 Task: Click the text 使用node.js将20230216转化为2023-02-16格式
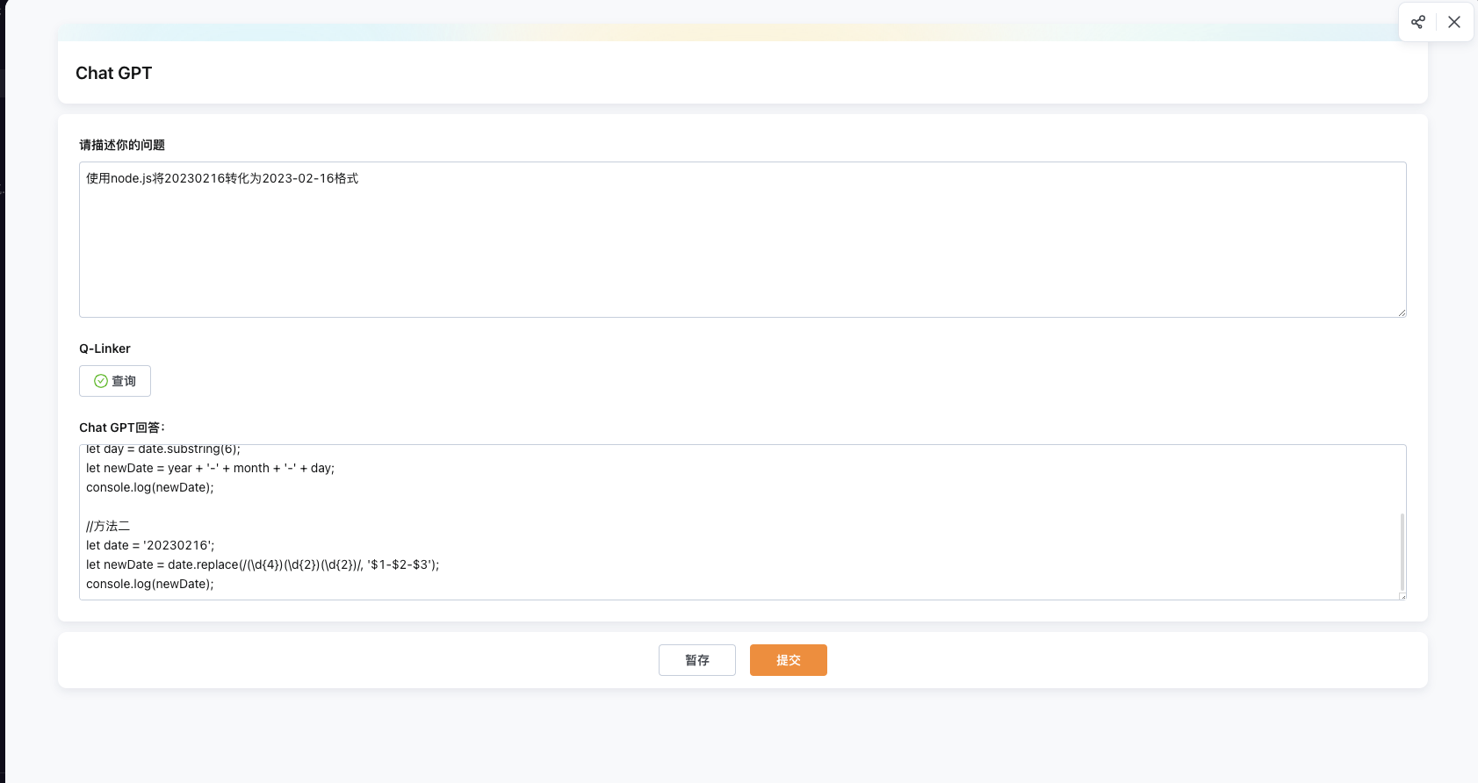(222, 178)
